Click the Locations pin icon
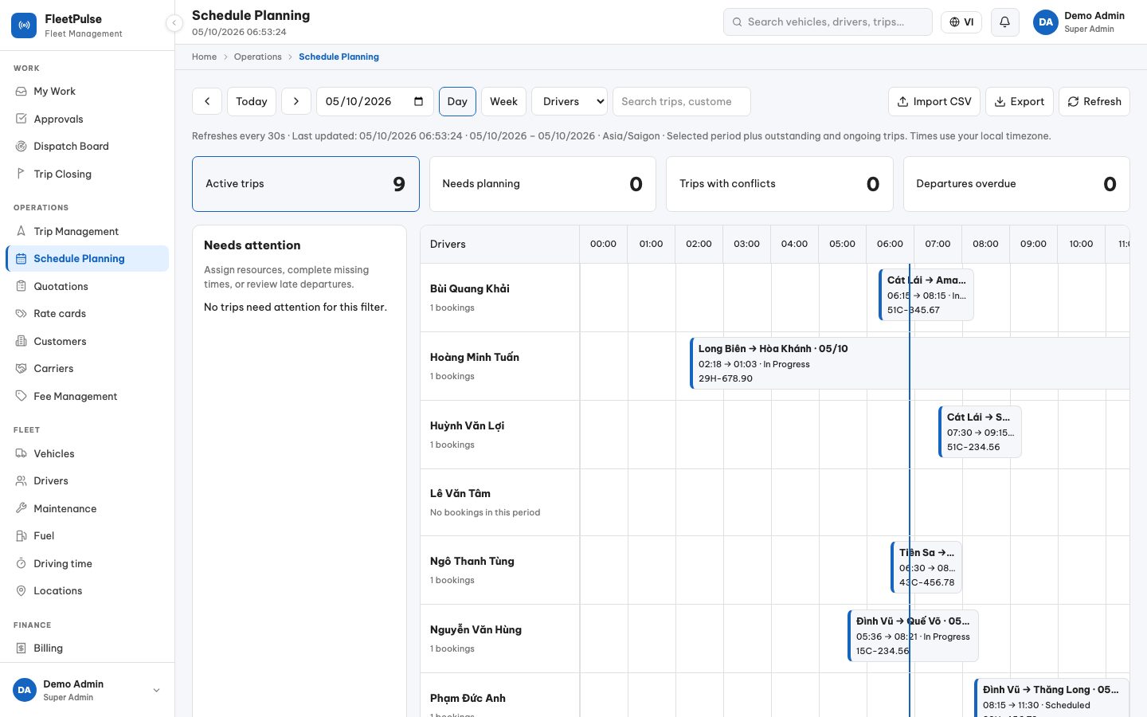 [x=22, y=591]
